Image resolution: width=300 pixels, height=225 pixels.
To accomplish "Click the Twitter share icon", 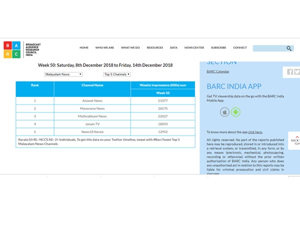I will point(297,72).
